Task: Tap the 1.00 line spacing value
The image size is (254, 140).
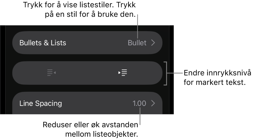Action: (139, 103)
